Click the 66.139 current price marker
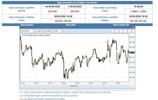The height and width of the screenshot is (100, 158). pos(132,53)
